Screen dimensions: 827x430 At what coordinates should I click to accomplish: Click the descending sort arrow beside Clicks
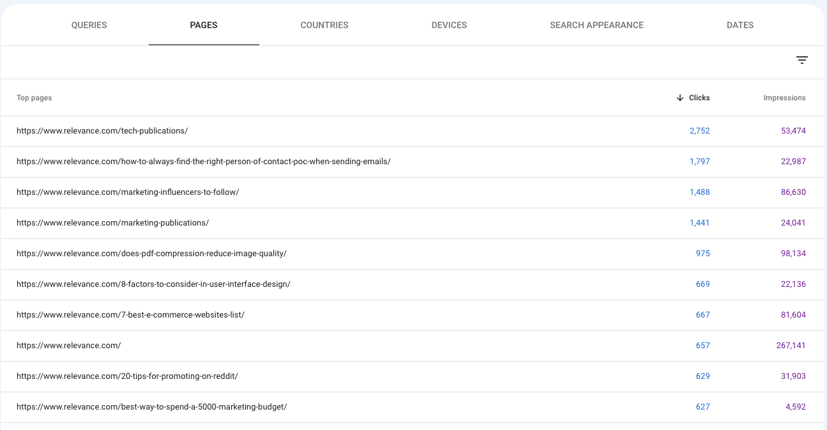pyautogui.click(x=680, y=98)
